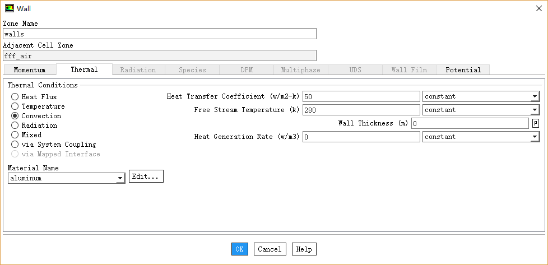Switch to the Potential tab

[x=463, y=70]
